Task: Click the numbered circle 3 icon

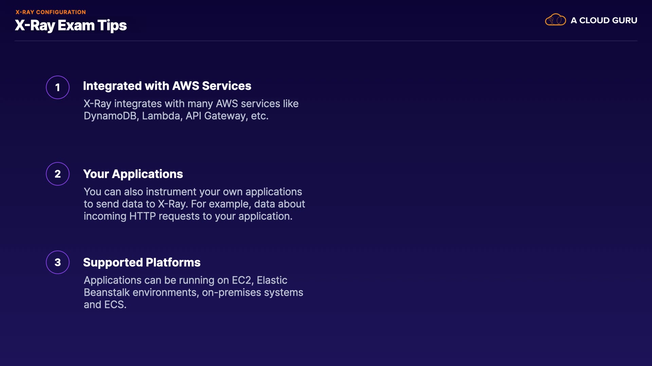Action: point(58,262)
